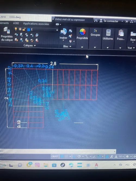
Task: Click the unlock layer open-padlock icon
Action: [32, 40]
